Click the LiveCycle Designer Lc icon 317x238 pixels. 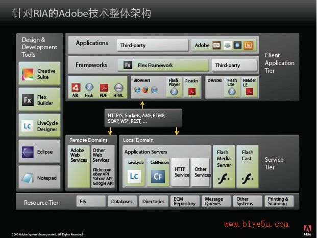pyautogui.click(x=27, y=126)
